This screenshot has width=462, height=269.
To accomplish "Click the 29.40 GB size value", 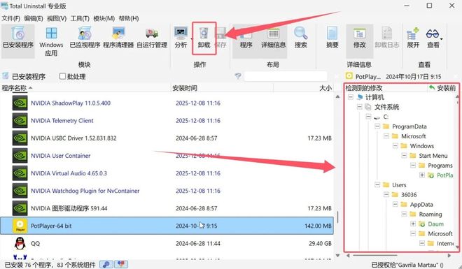I will (320, 243).
